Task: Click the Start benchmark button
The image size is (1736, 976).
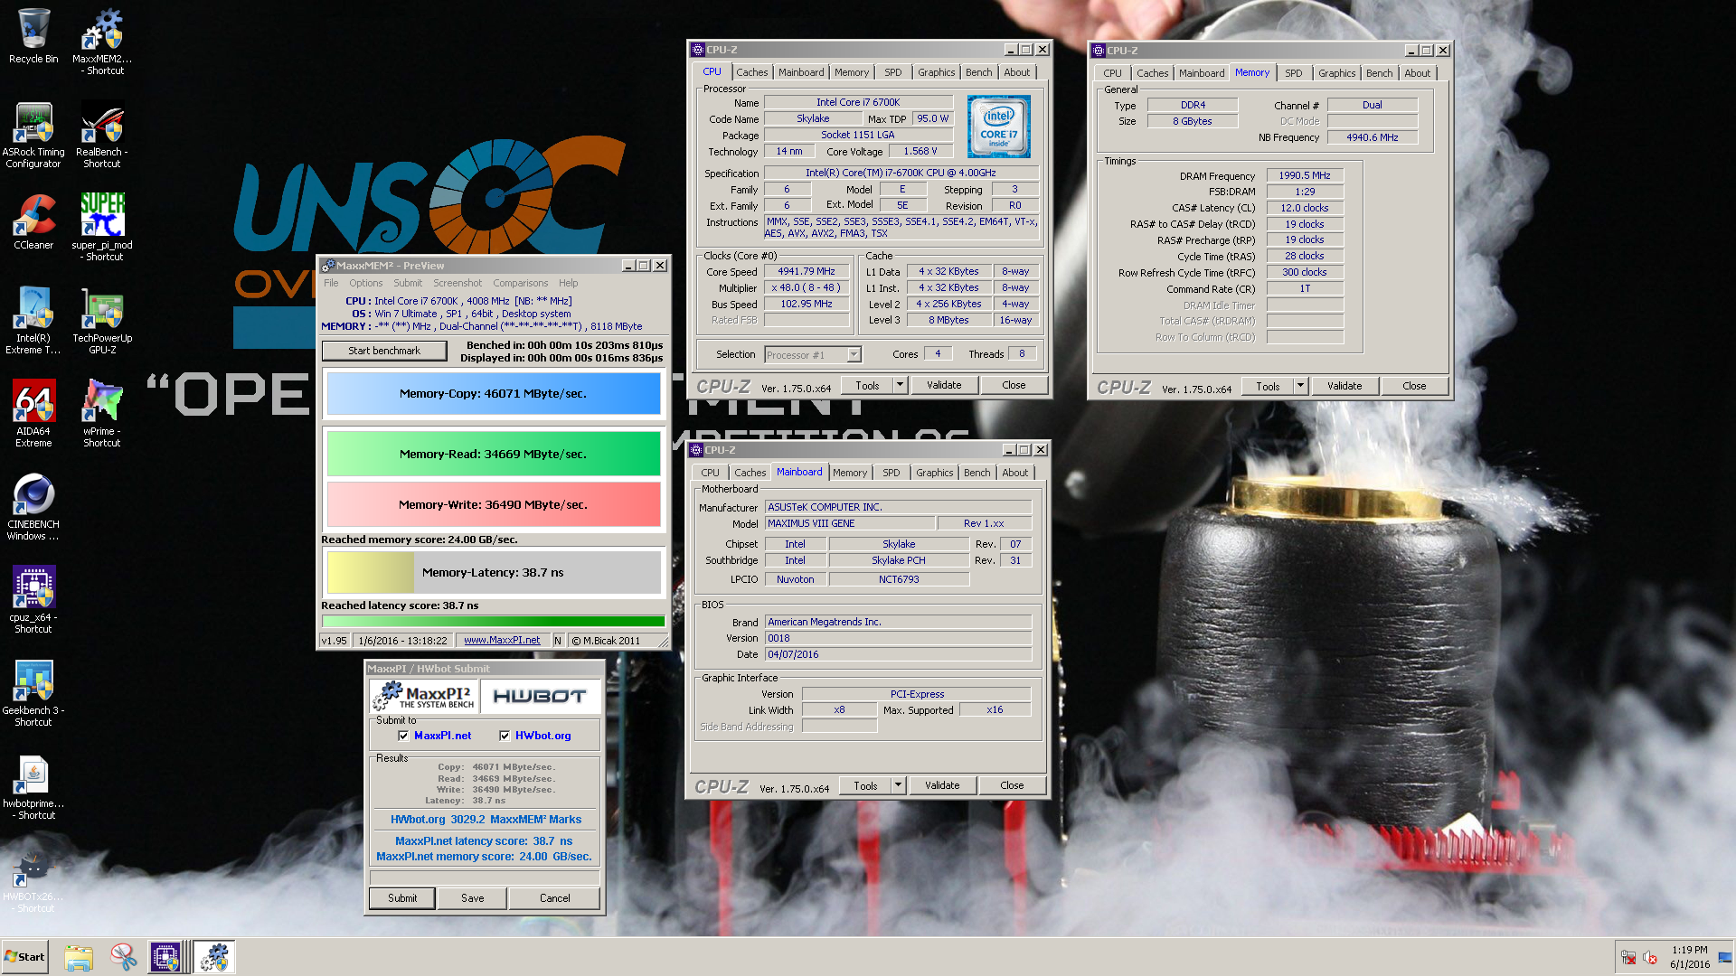Action: [x=384, y=351]
